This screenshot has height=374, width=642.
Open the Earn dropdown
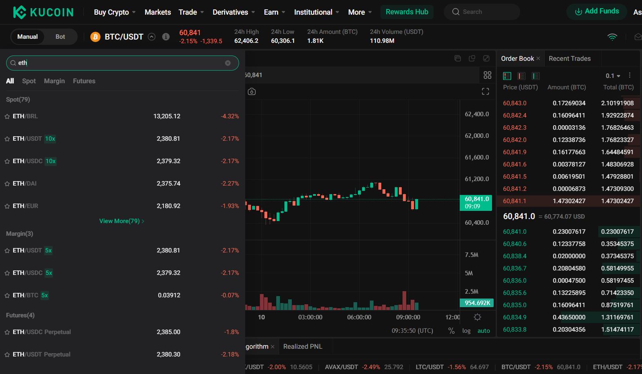tap(275, 12)
